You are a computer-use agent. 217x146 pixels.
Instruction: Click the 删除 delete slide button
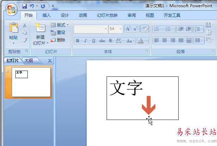58,40
